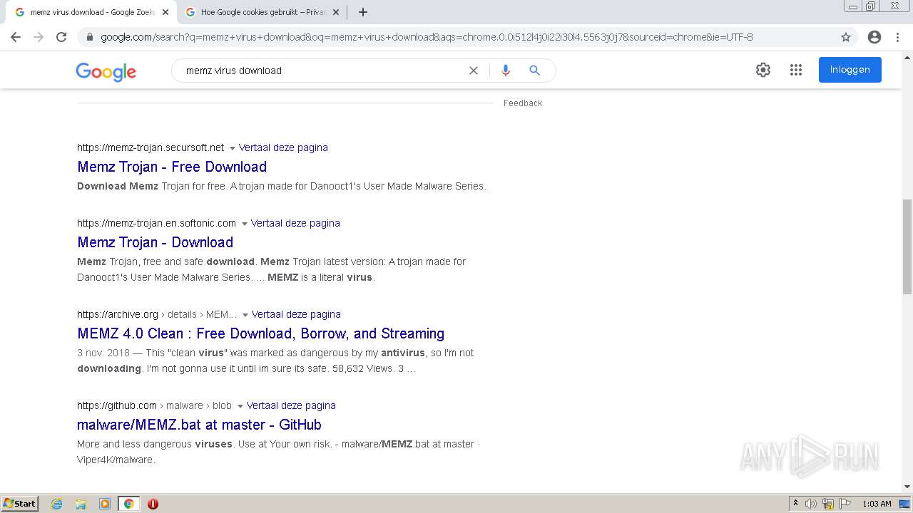
Task: Translate the securisoft result page
Action: [283, 147]
